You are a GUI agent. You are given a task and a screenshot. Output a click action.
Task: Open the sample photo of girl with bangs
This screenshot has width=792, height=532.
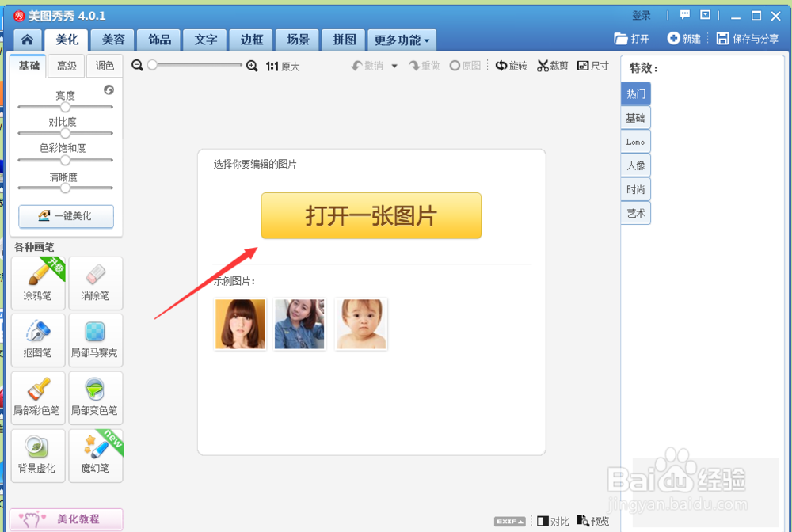240,324
